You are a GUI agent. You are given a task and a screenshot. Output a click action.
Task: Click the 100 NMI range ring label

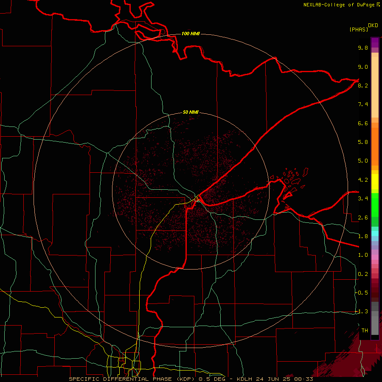[x=191, y=34]
